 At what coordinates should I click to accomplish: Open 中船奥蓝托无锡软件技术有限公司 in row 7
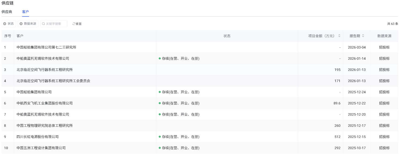43,115
